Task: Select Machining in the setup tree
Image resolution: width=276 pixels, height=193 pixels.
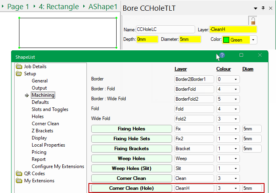Action: pos(43,95)
